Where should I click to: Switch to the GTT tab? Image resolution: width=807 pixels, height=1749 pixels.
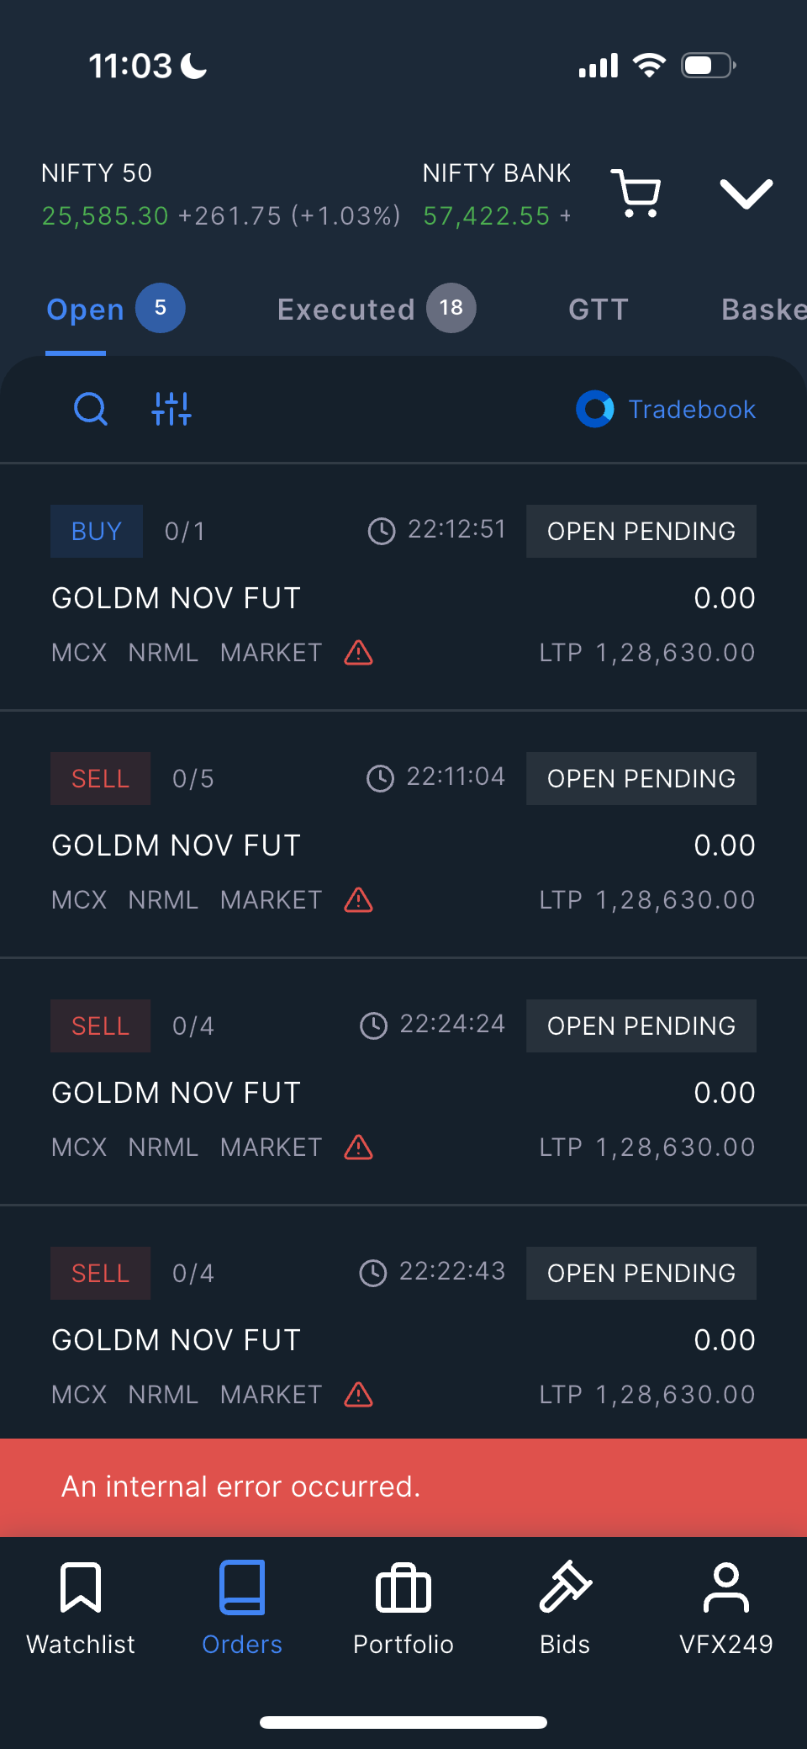599,310
